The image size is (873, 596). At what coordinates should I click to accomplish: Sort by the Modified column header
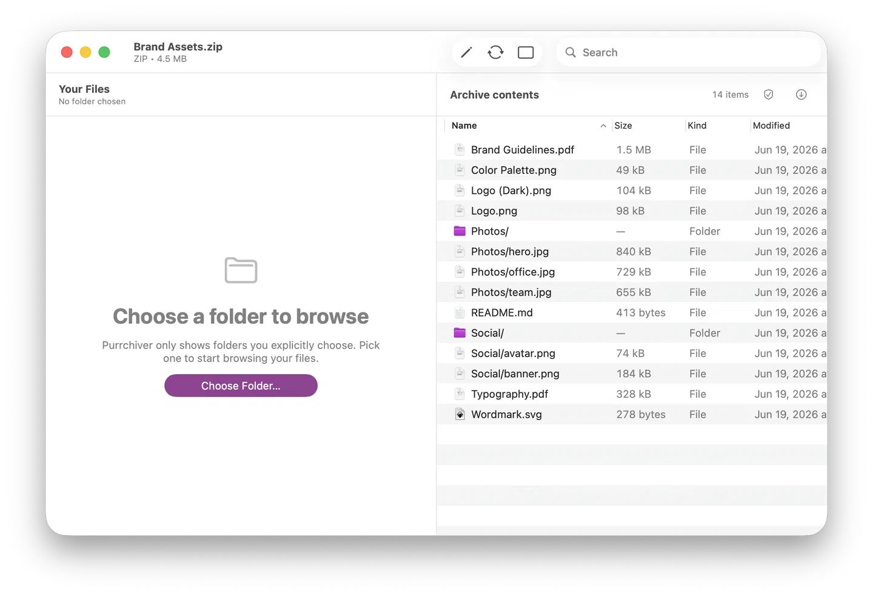[x=771, y=126]
